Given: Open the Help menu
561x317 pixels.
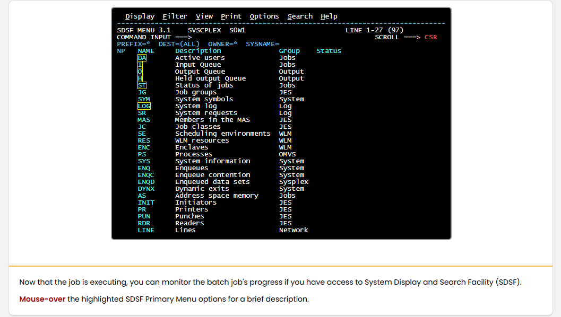Looking at the screenshot, I should pos(329,16).
